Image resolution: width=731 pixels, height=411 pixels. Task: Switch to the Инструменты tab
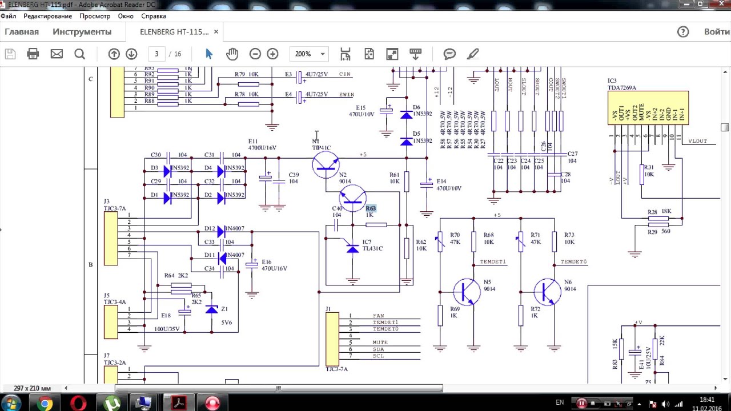coord(82,32)
